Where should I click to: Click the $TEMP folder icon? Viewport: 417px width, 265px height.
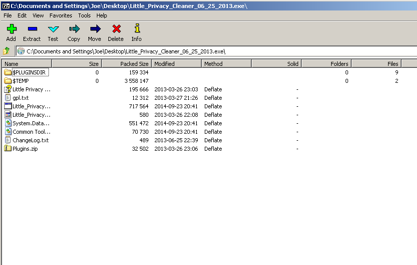[x=7, y=81]
